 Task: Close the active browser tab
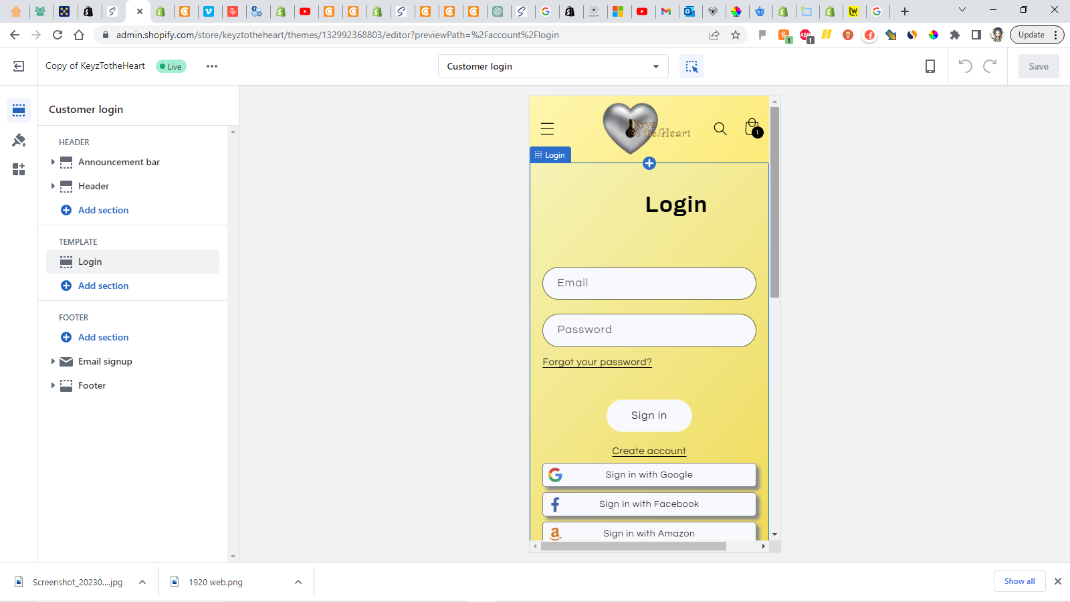coord(140,11)
